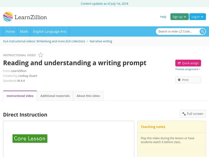
Task: Open the English Language Arts menu
Action: click(x=50, y=31)
